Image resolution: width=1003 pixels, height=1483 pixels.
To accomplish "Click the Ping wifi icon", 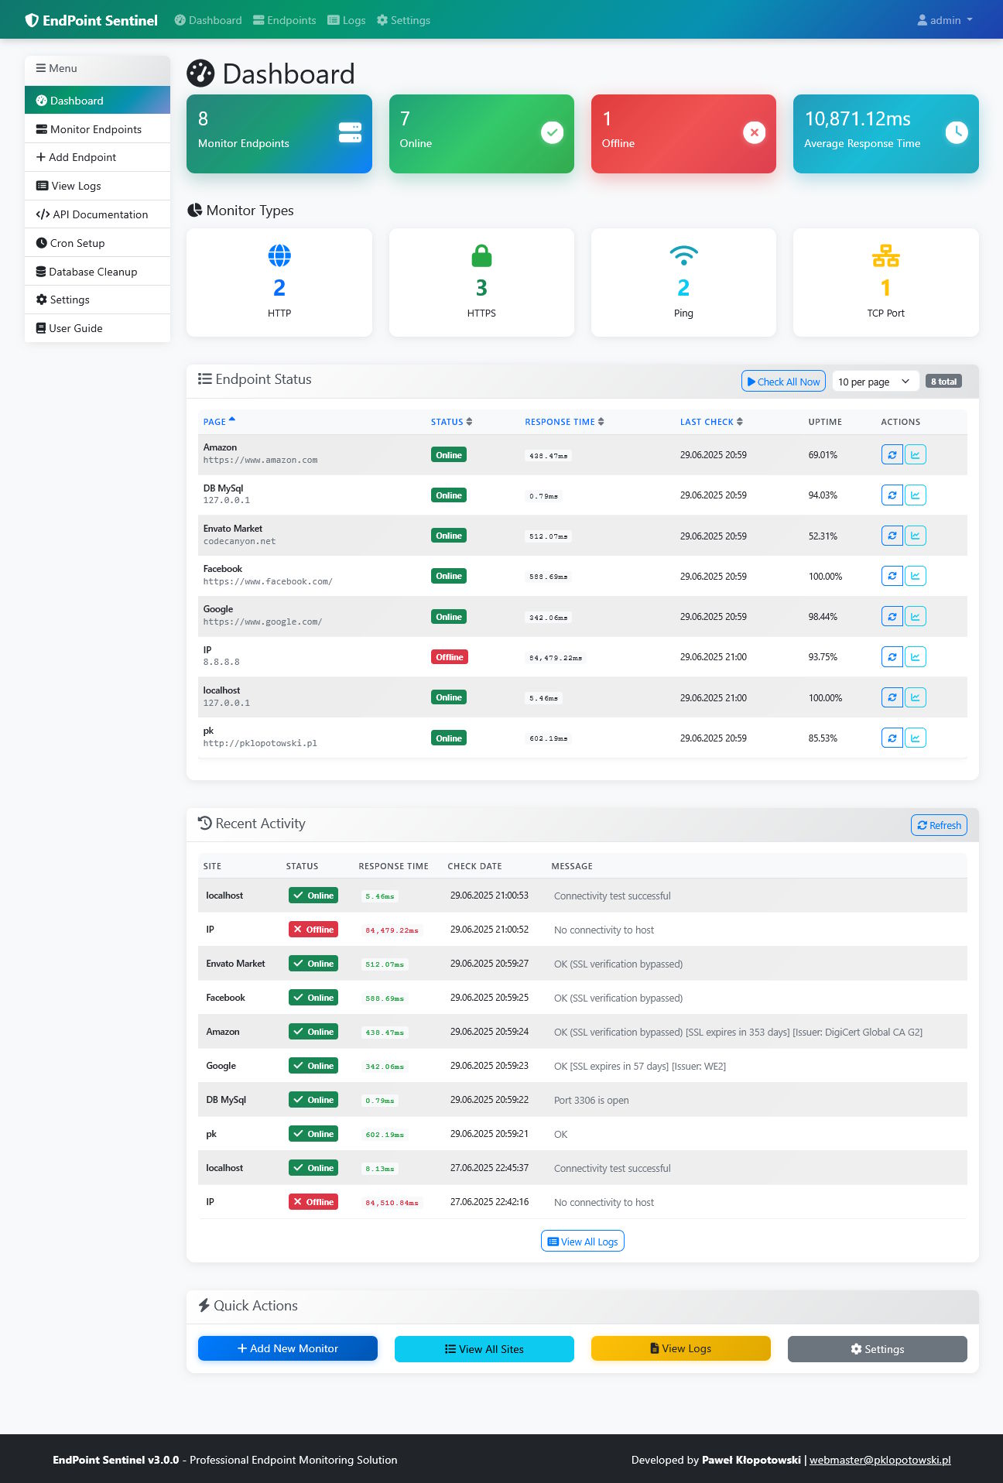I will point(683,255).
